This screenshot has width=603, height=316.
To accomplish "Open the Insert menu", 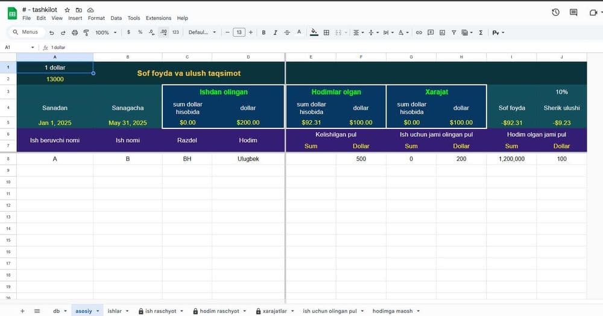I will pyautogui.click(x=75, y=18).
